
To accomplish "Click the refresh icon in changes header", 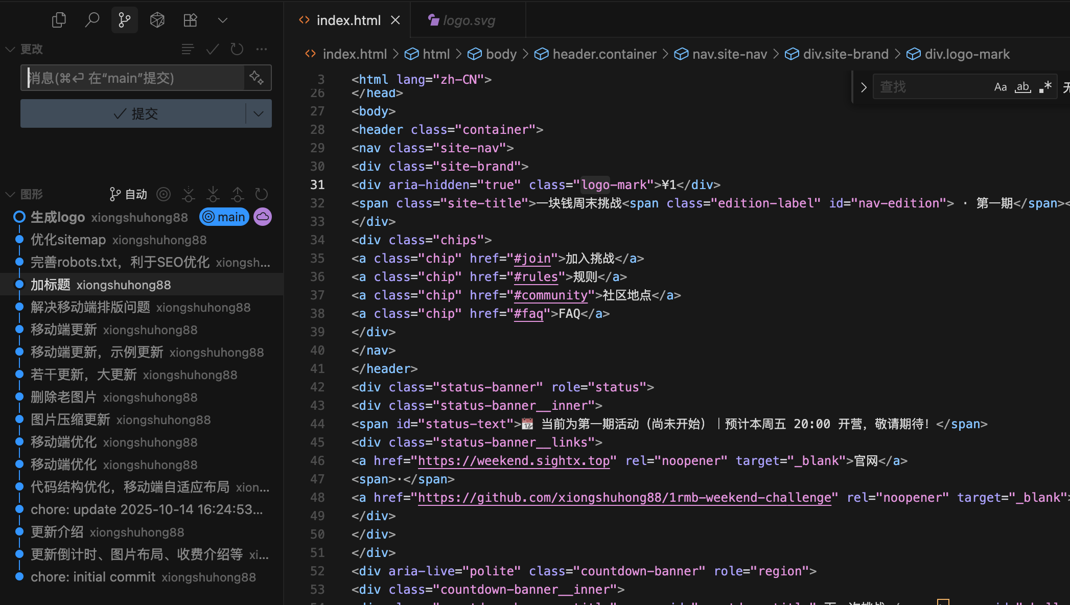I will pyautogui.click(x=237, y=49).
